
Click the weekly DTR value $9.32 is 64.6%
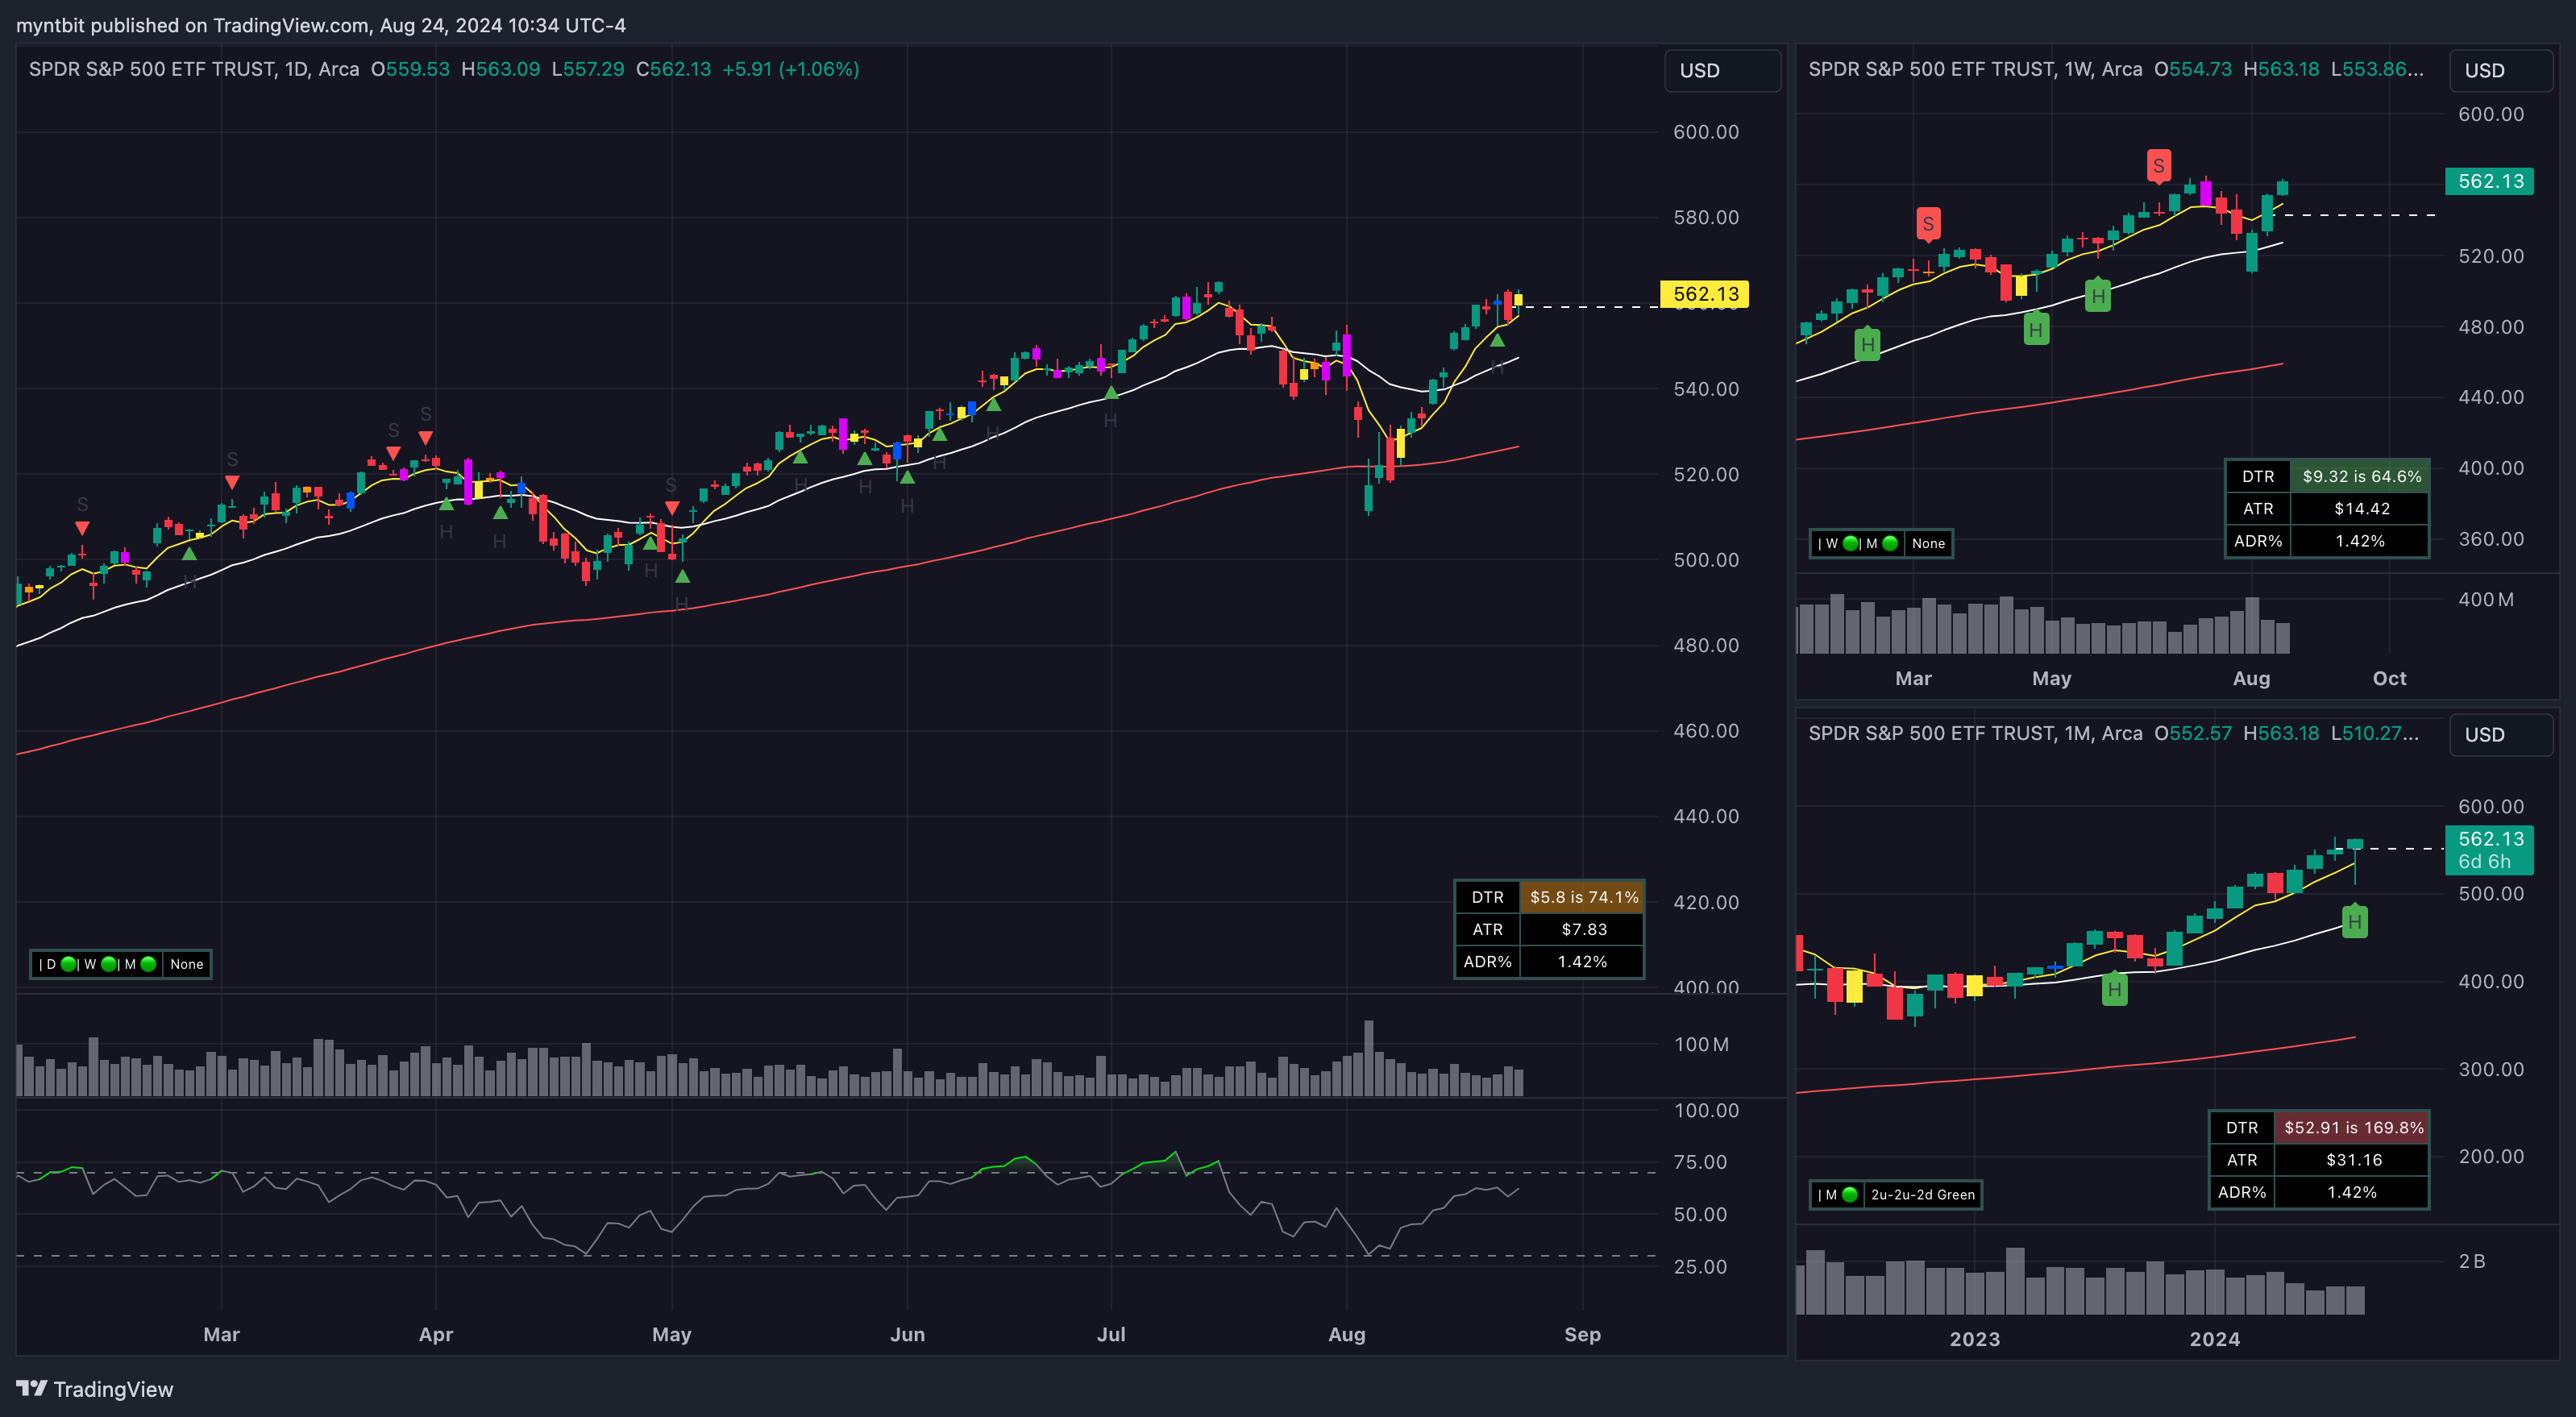pyautogui.click(x=2361, y=476)
